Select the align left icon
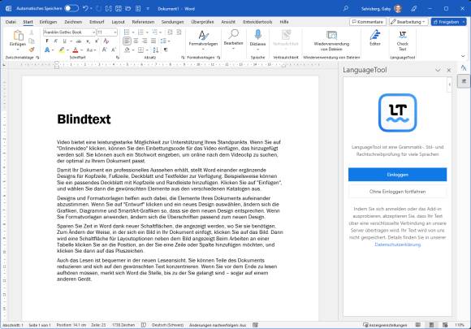Viewport: 471px width, 329px height. (x=127, y=41)
